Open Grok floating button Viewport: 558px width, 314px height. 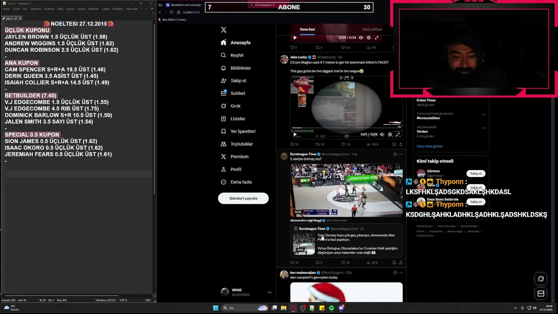click(x=541, y=279)
